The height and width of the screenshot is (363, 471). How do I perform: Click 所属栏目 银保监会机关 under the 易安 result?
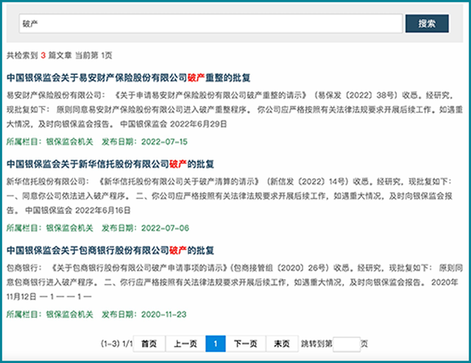pos(50,142)
